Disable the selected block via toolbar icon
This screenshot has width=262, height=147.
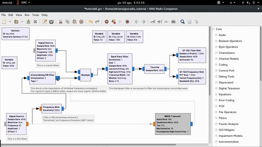(x=159, y=22)
